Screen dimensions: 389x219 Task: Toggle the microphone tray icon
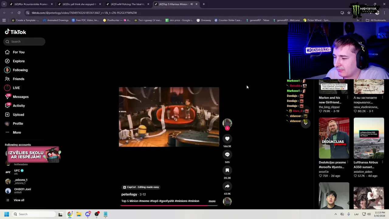click(349, 214)
